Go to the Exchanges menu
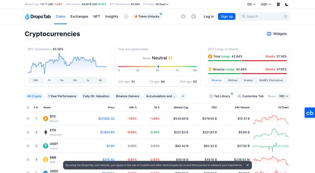The height and width of the screenshot is (173, 315). [79, 17]
